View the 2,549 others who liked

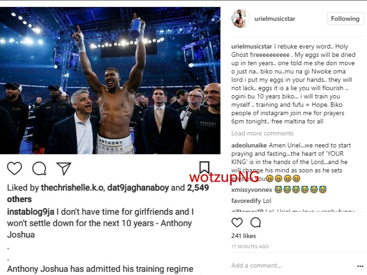(x=108, y=194)
